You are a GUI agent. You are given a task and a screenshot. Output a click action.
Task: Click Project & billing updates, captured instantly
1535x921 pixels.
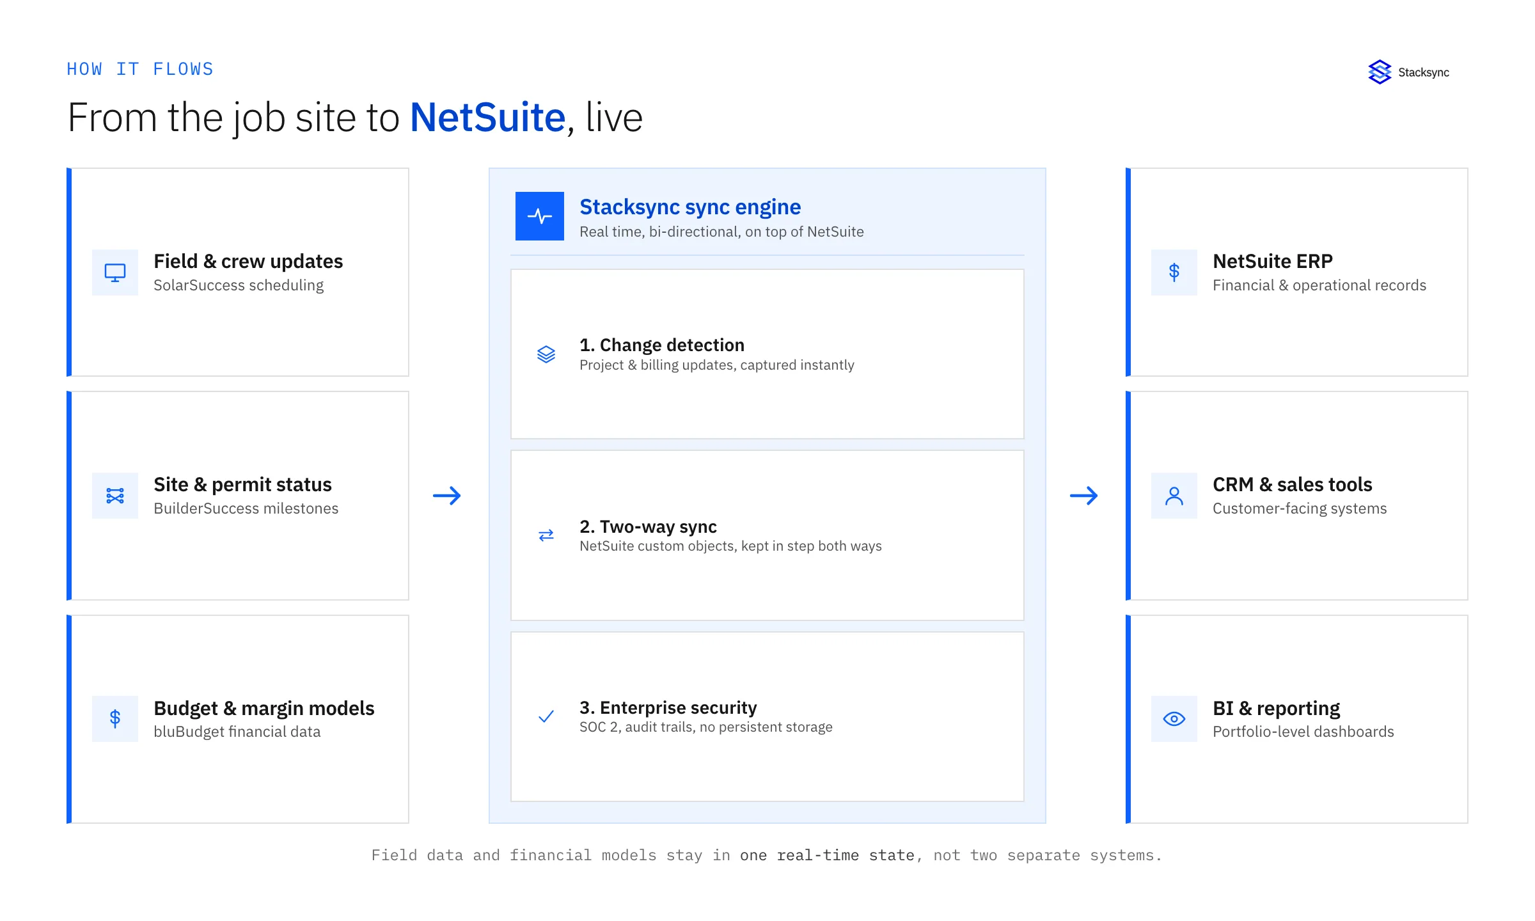(716, 365)
